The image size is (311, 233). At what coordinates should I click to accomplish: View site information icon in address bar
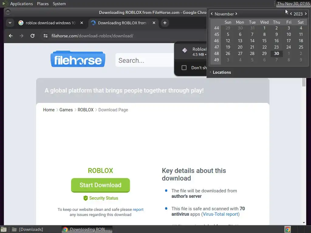(46, 36)
